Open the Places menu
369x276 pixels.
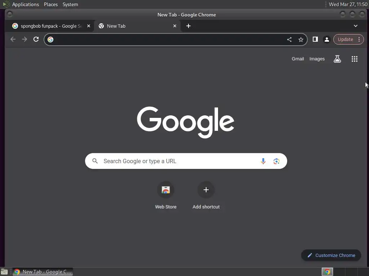(50, 4)
